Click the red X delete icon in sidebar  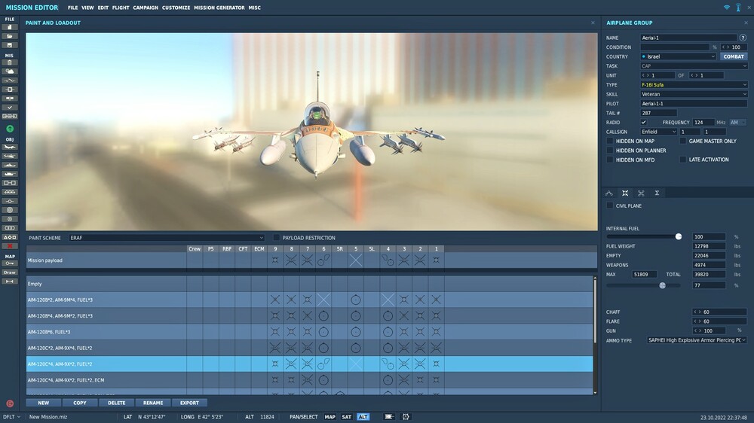point(10,246)
